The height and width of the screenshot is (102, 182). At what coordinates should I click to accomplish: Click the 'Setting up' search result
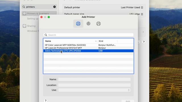(33, 19)
